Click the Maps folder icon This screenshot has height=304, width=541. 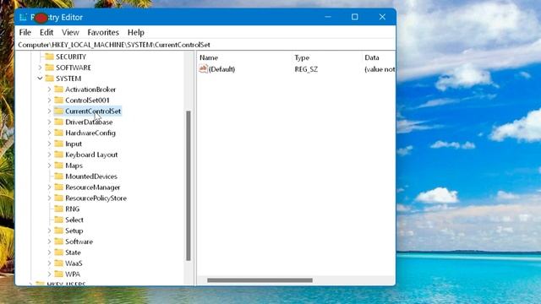59,166
